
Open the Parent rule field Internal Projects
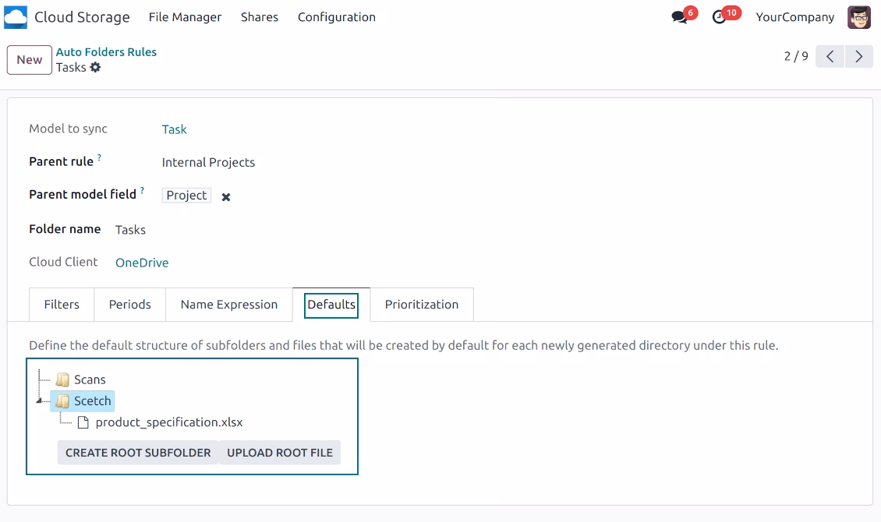pyautogui.click(x=208, y=162)
